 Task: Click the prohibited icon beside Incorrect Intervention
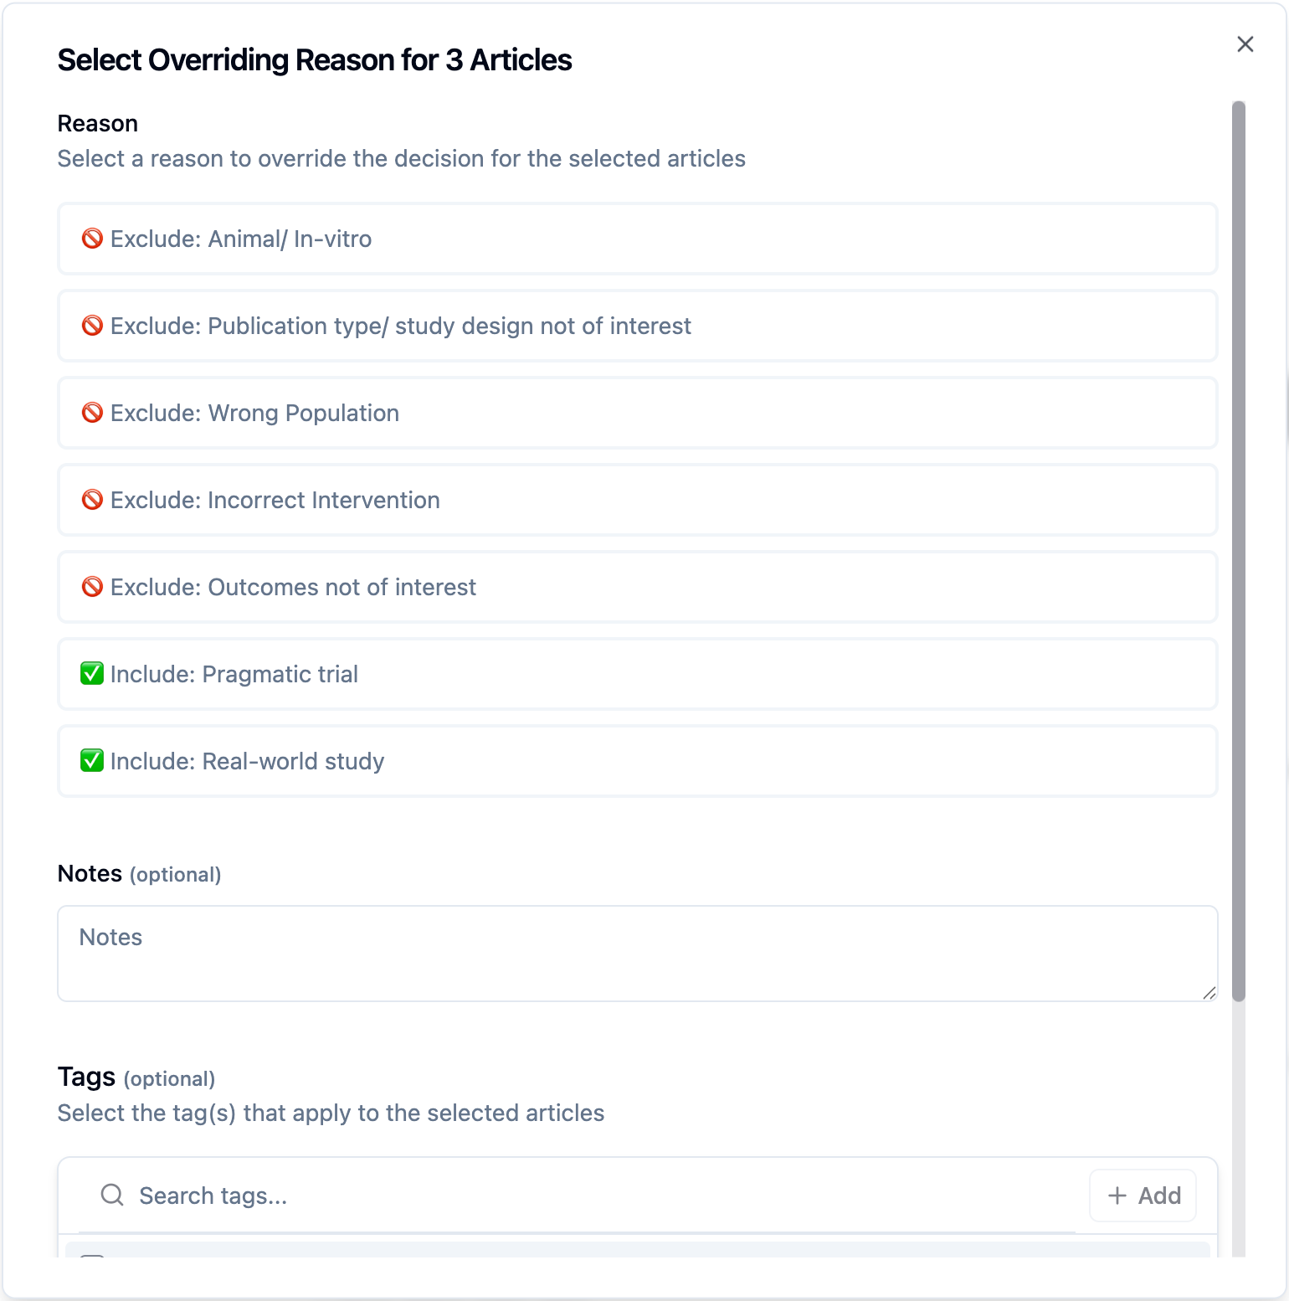(92, 500)
